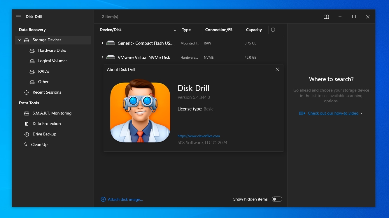
Task: Click the RAW file system cell
Action: pos(208,43)
